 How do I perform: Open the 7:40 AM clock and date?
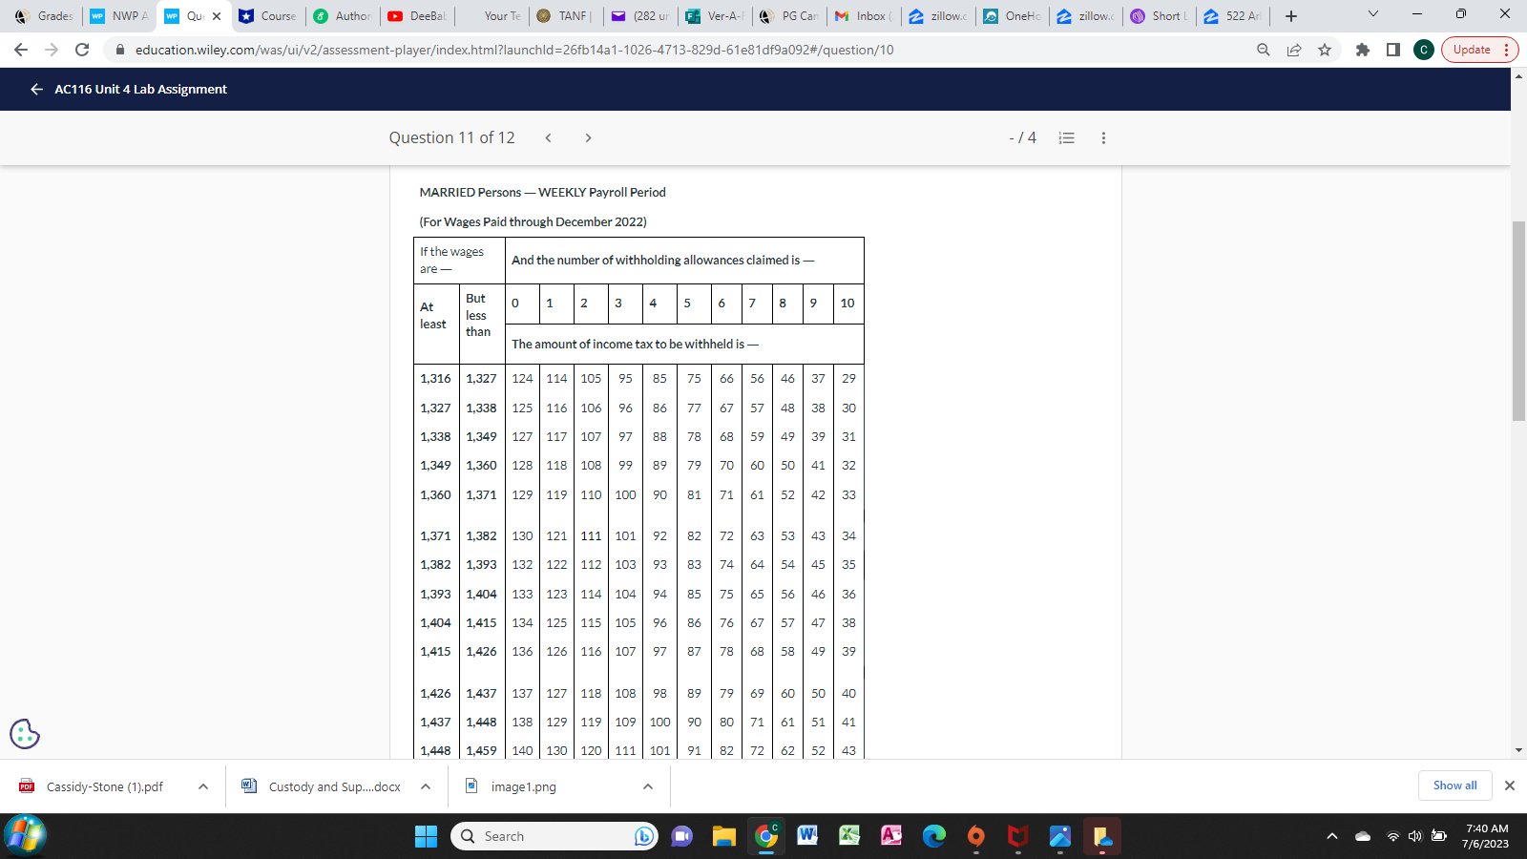tap(1486, 836)
